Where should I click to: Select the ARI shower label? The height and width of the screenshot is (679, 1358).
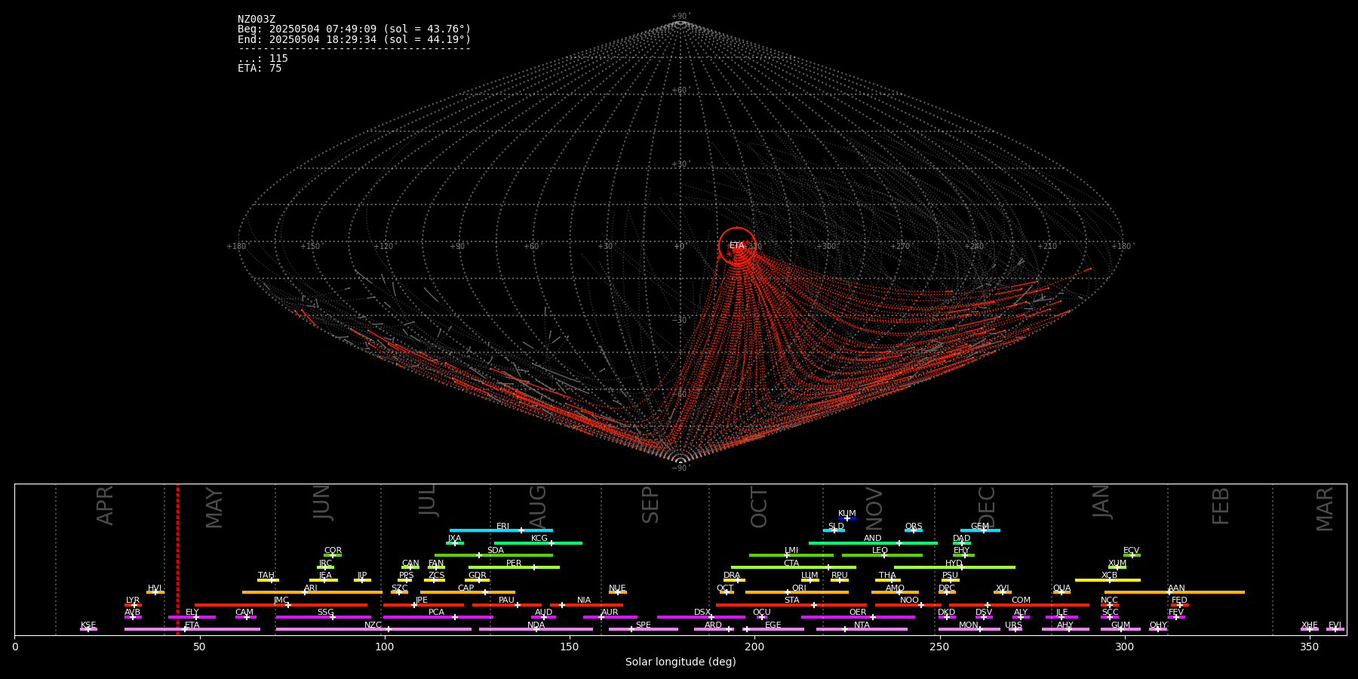click(311, 588)
